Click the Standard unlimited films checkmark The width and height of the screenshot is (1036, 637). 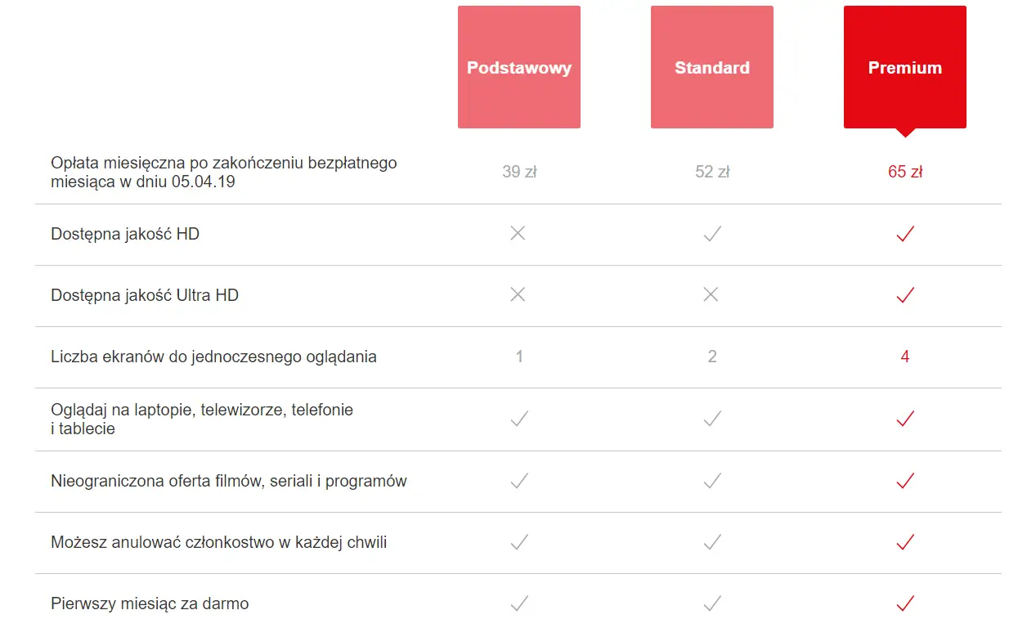click(712, 481)
